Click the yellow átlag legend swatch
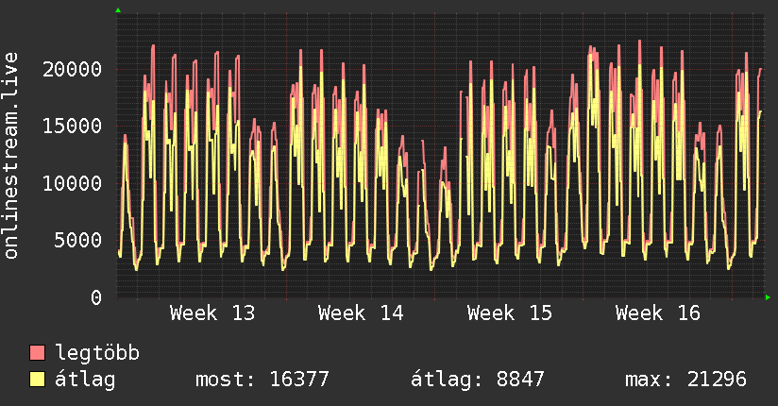 click(x=37, y=380)
